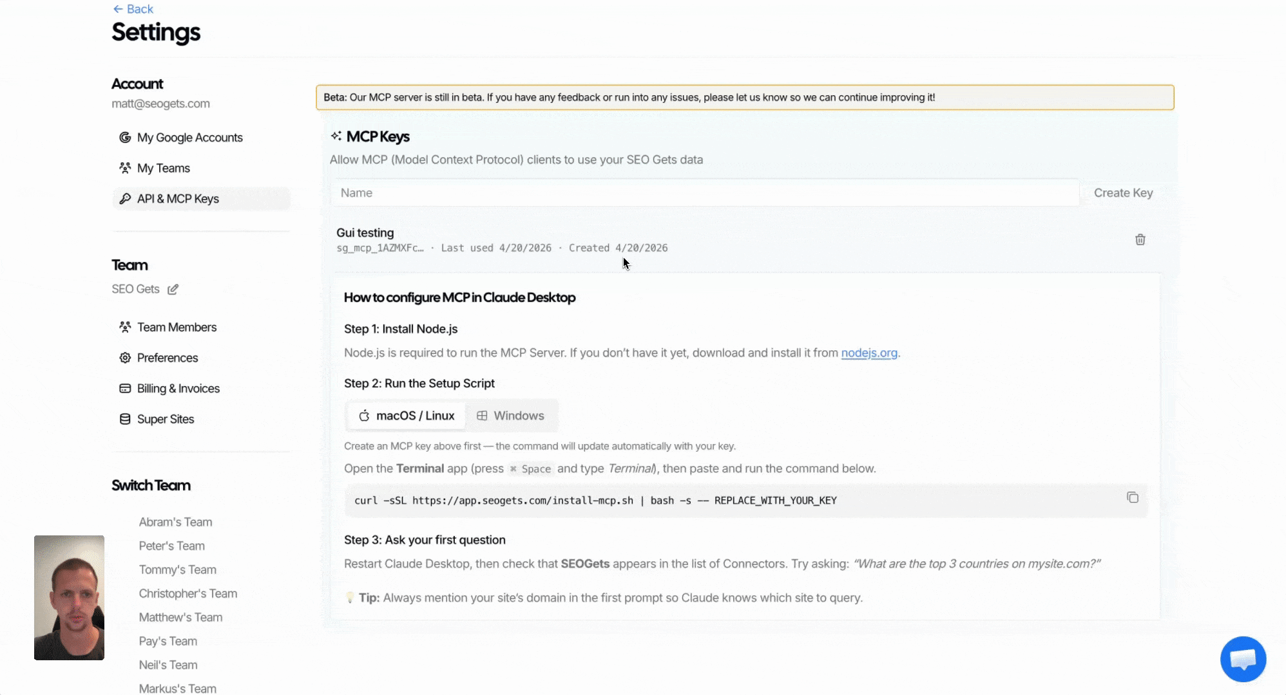Viewport: 1286px width, 695px height.
Task: Switch to Abram's Team
Action: click(x=175, y=522)
